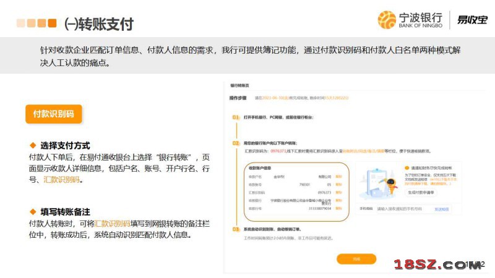495x278 pixels.
Task: Copy the 收款银行 bank name
Action: click(338, 201)
